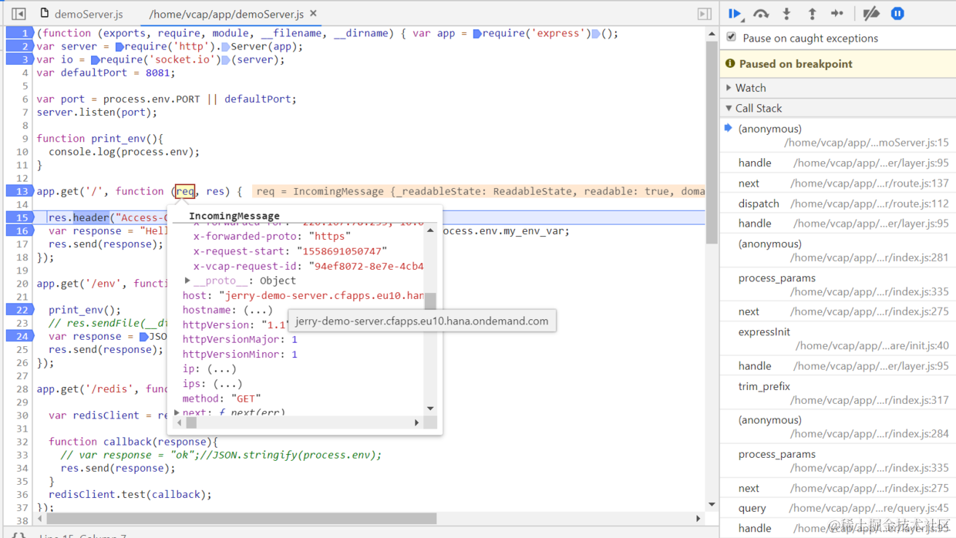Viewport: 956px width, 538px height.
Task: Resume script execution with the play icon
Action: coord(735,14)
